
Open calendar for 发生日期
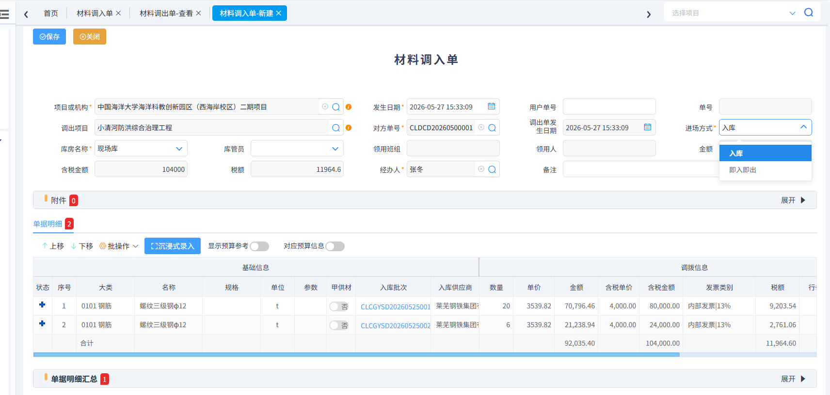(492, 106)
